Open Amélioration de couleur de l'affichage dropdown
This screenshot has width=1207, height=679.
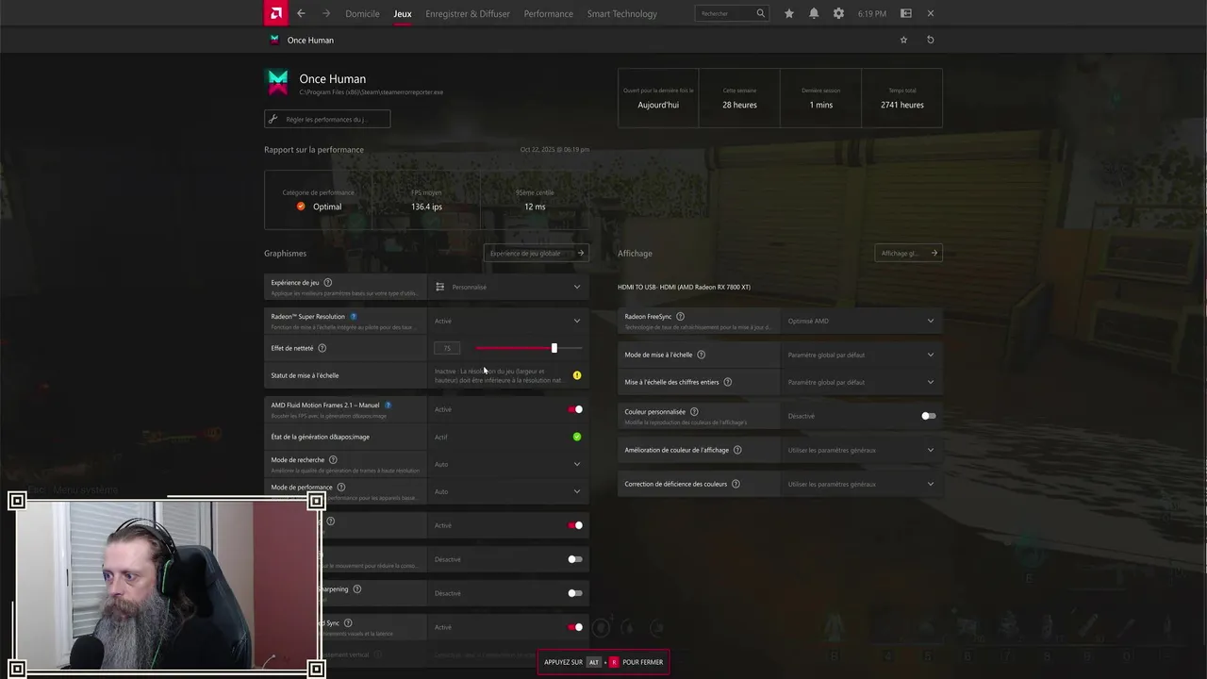862,450
